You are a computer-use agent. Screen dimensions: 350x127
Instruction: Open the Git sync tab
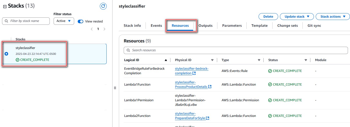point(314,26)
